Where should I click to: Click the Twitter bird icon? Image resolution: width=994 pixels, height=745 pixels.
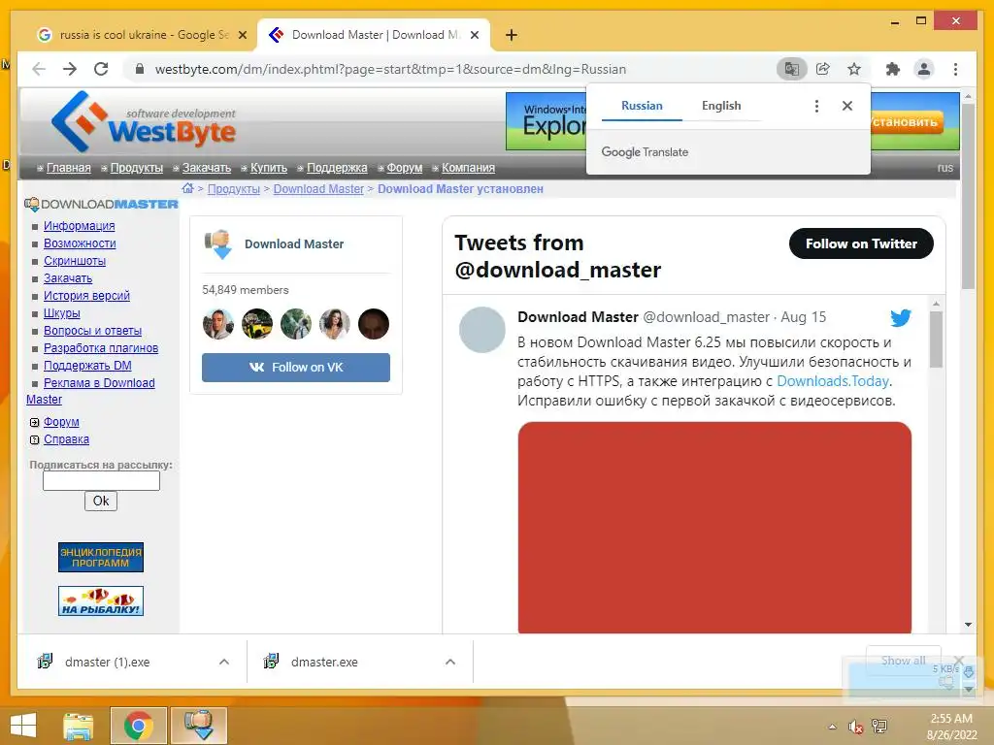pyautogui.click(x=900, y=317)
